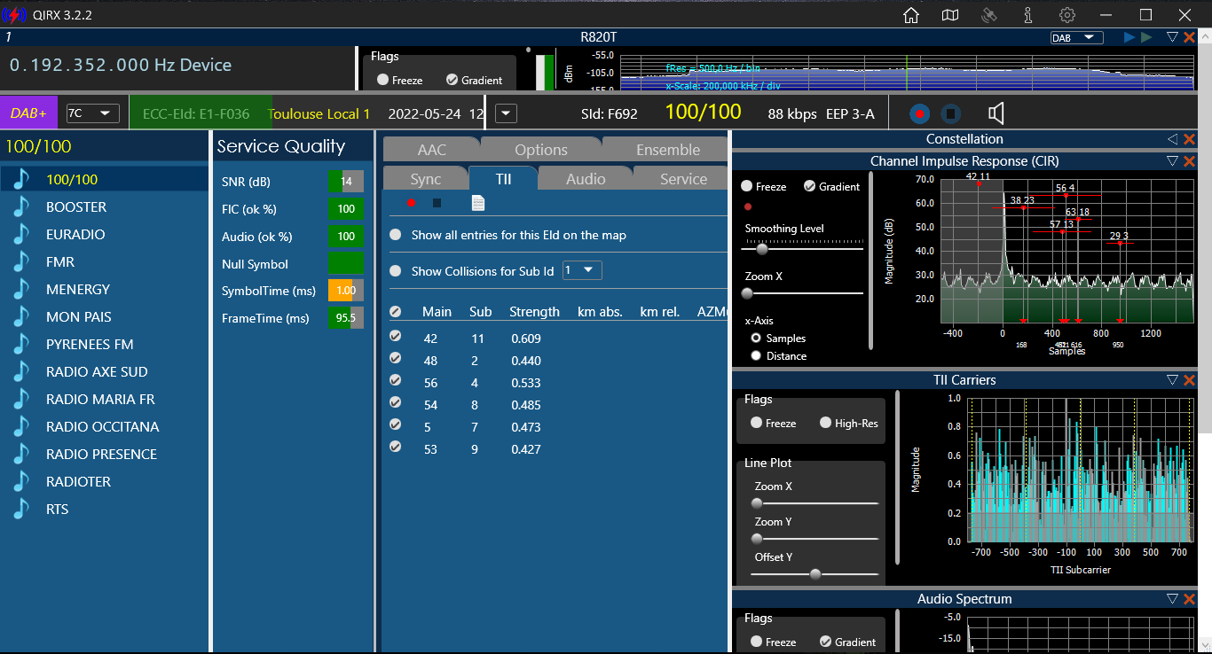Click the blue play arrow for the receiver
This screenshot has width=1212, height=654.
(x=1129, y=37)
